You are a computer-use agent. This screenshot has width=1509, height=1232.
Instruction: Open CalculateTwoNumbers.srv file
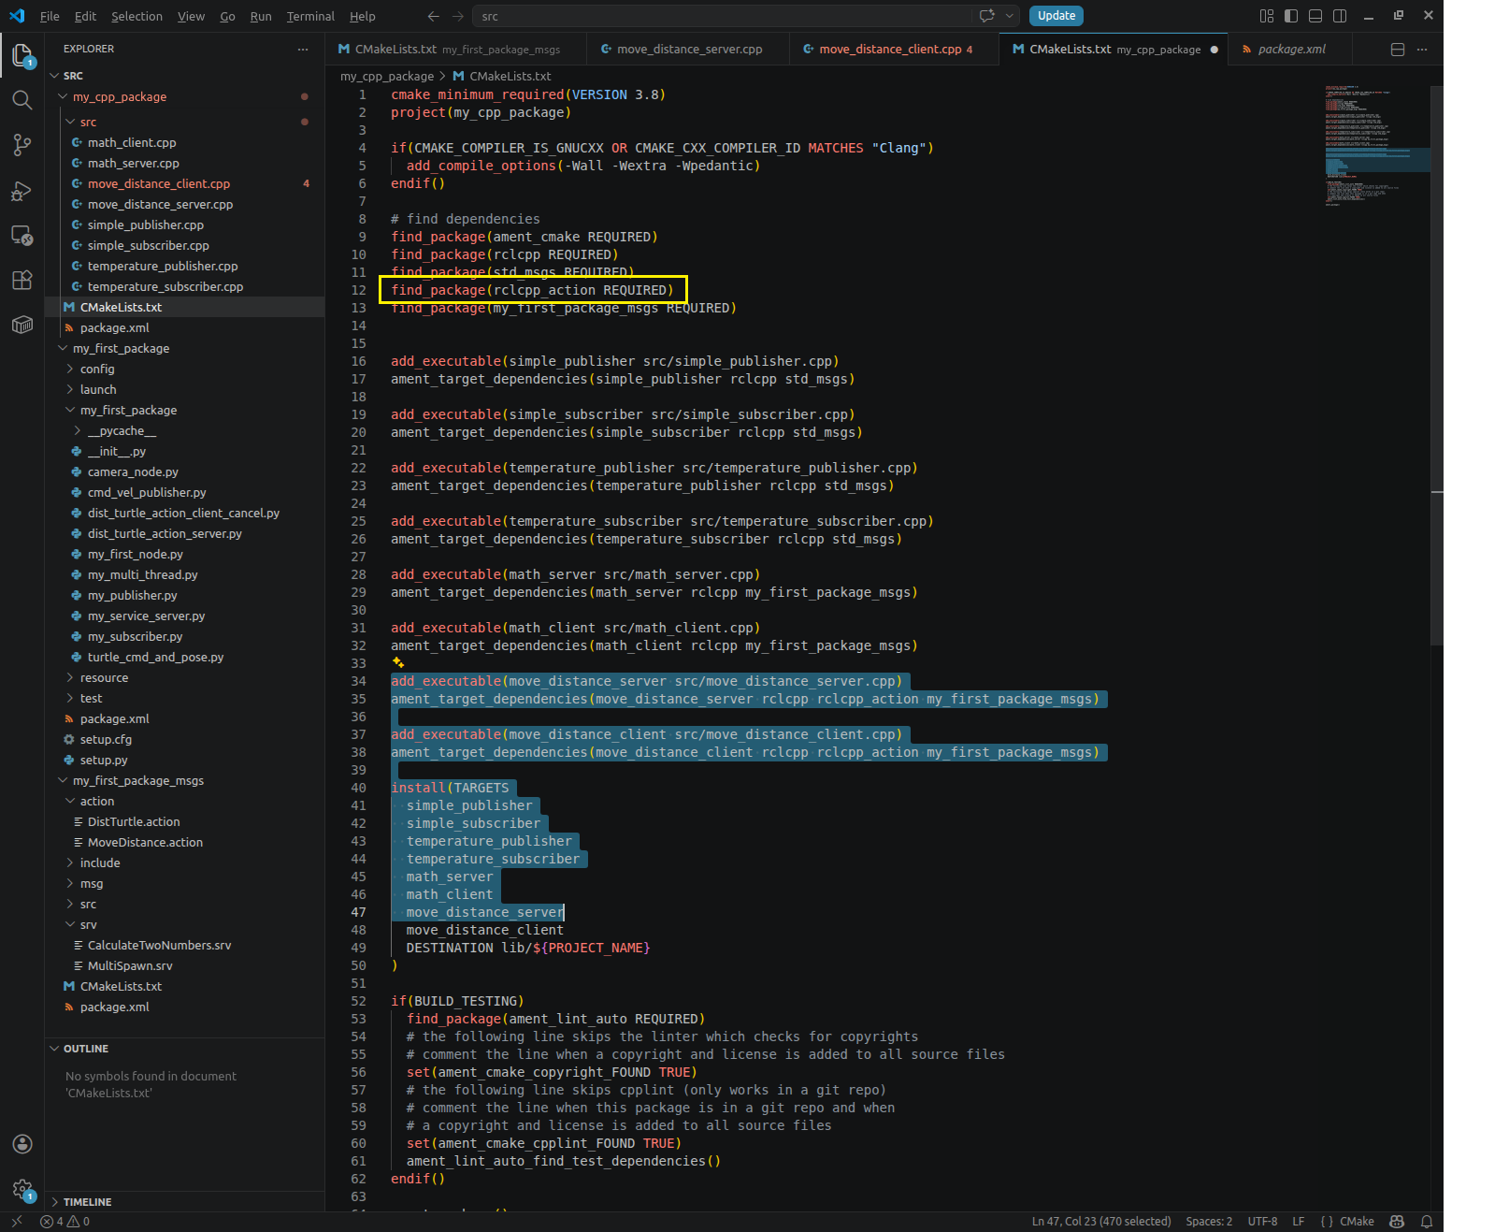159,946
